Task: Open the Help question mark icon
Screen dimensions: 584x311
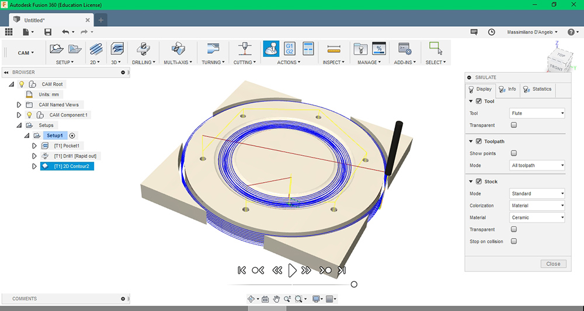Action: point(571,32)
